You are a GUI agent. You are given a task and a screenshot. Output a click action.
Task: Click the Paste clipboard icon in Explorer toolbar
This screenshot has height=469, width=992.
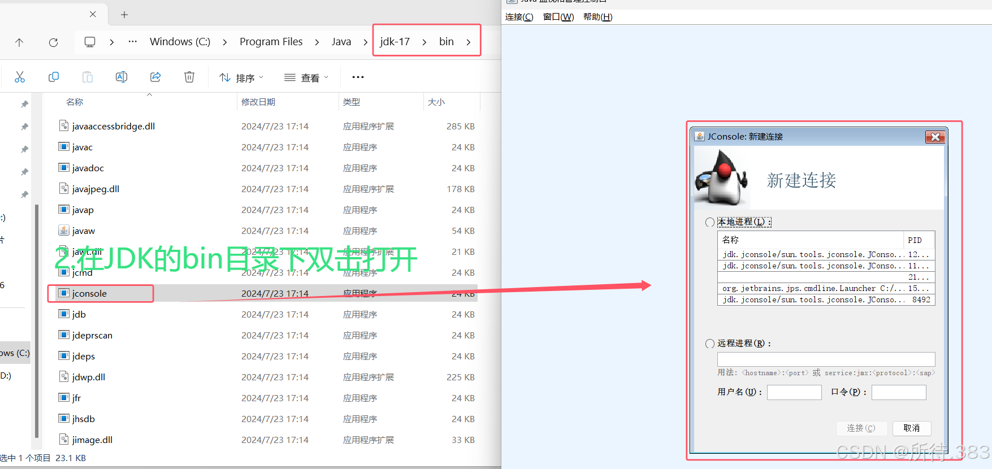coord(88,77)
